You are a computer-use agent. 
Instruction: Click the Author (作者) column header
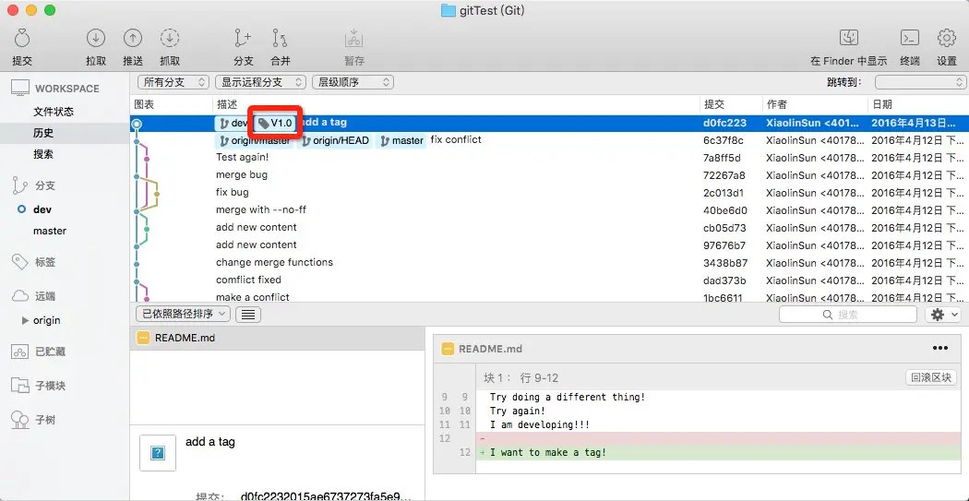[x=815, y=104]
